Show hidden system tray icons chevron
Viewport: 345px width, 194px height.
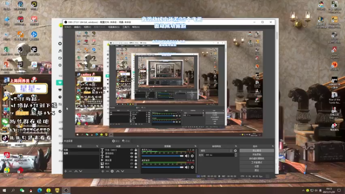click(x=303, y=191)
